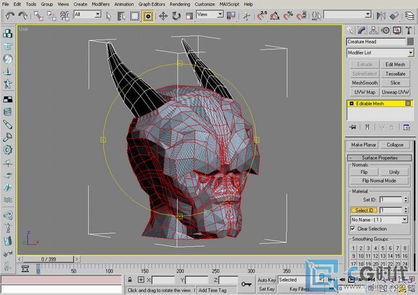Toggle the 2.5D Snaps button
This screenshot has width=418, height=295.
[262, 16]
